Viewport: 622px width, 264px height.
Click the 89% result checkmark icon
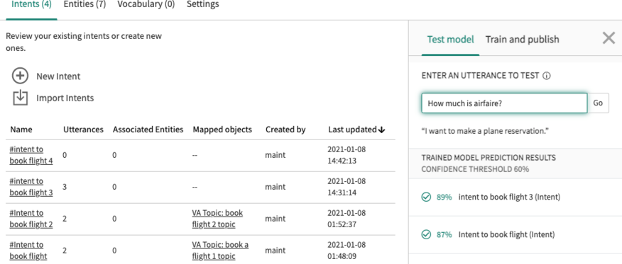[x=426, y=197]
